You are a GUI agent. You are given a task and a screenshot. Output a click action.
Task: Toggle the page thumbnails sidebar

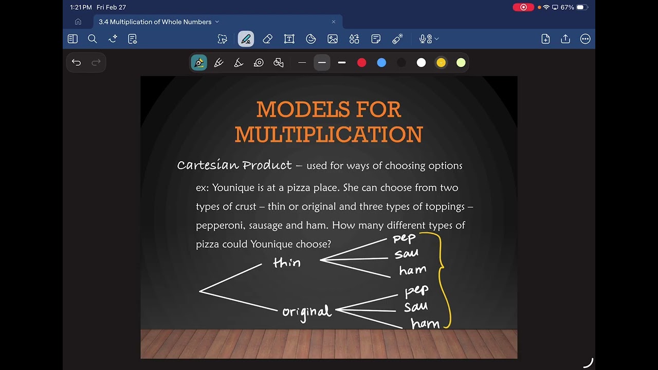(72, 39)
